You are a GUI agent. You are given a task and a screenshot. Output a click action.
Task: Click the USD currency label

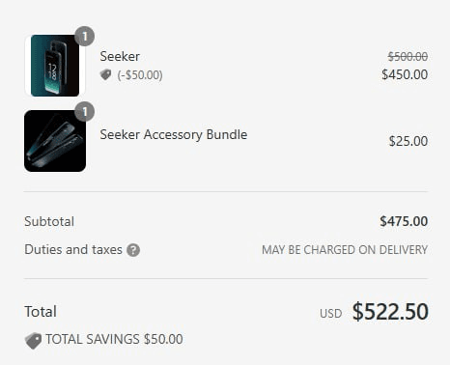click(x=330, y=314)
